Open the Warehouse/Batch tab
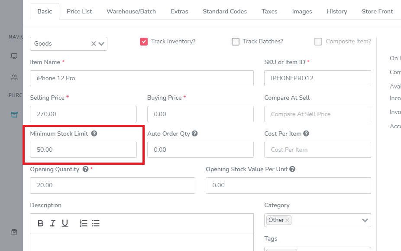 pyautogui.click(x=131, y=12)
